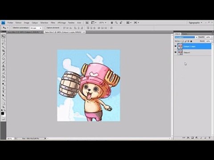Open the Opacité value dropdown
214x160 pixels.
(212, 37)
